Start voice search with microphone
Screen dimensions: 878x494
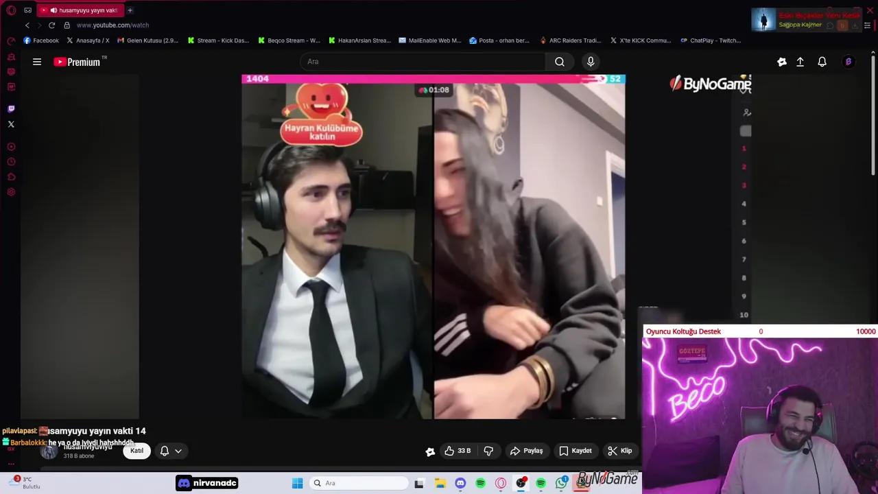pyautogui.click(x=591, y=62)
